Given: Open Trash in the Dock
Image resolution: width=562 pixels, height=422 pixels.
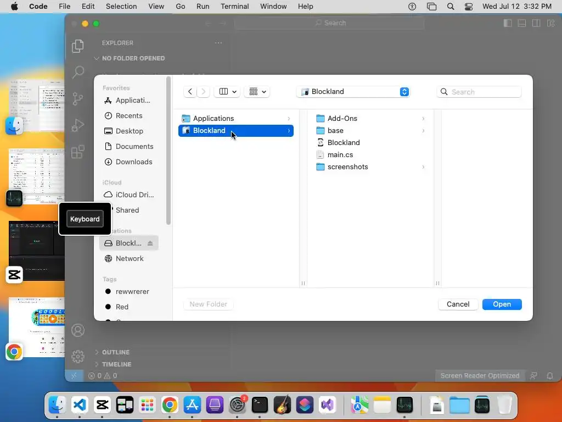Looking at the screenshot, I should pyautogui.click(x=505, y=405).
